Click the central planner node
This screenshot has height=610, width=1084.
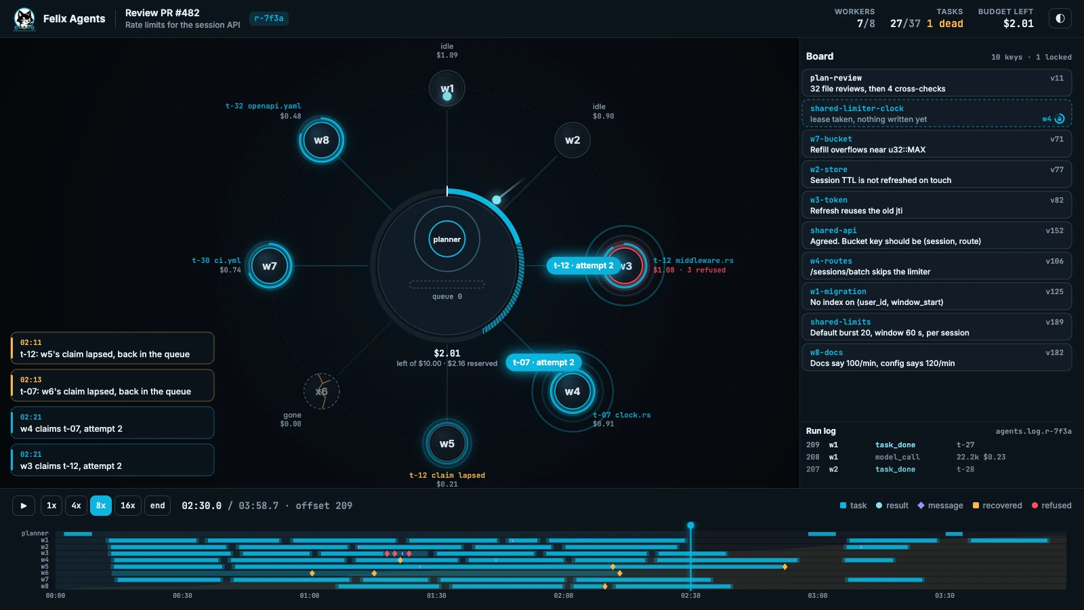click(447, 239)
